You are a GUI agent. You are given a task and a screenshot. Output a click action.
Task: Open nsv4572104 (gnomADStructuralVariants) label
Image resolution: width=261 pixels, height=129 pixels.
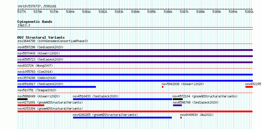205,96
